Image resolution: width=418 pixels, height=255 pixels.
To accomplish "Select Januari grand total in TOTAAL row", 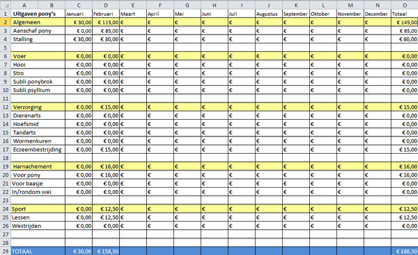I will pyautogui.click(x=79, y=251).
